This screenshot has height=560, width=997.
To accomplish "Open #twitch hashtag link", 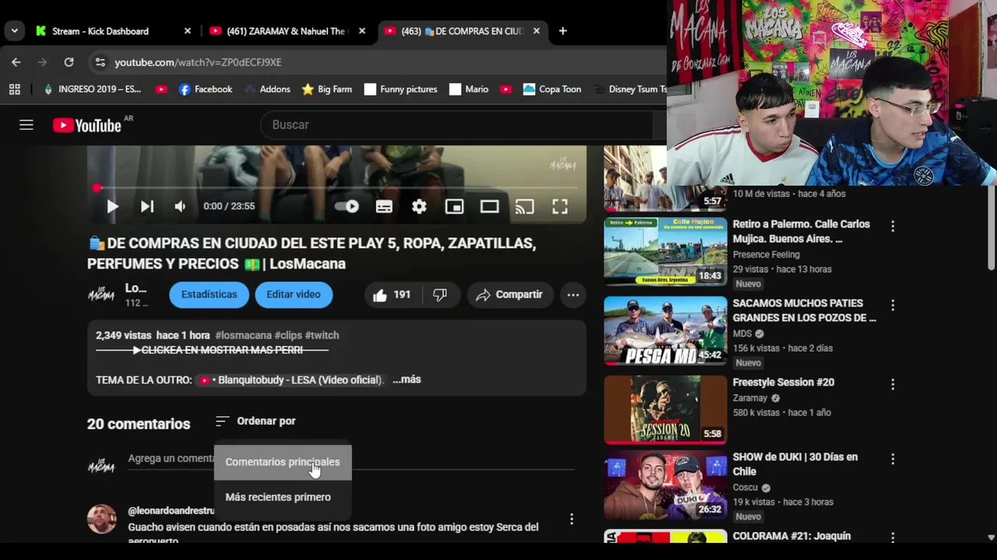I will [x=322, y=335].
